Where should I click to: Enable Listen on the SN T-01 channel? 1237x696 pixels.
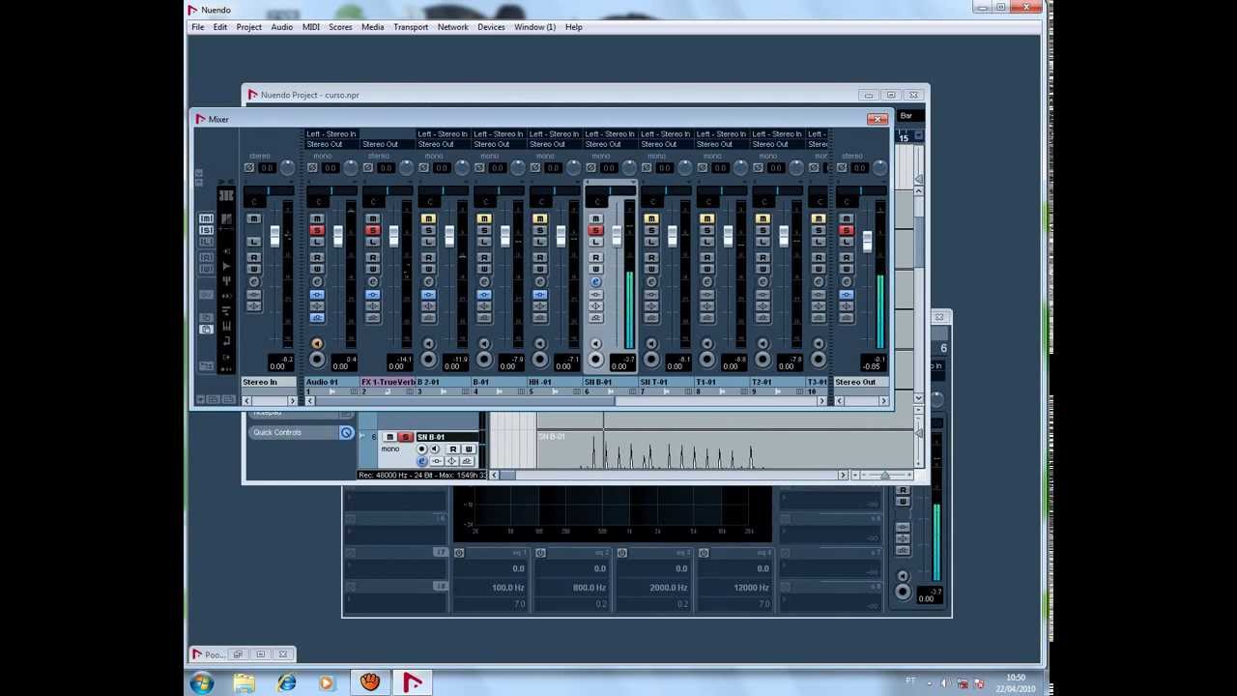(x=651, y=242)
